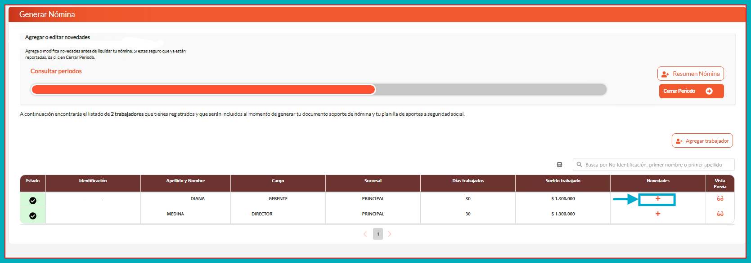Click the Agregar trabajador button
Image resolution: width=751 pixels, height=263 pixels.
pyautogui.click(x=702, y=141)
